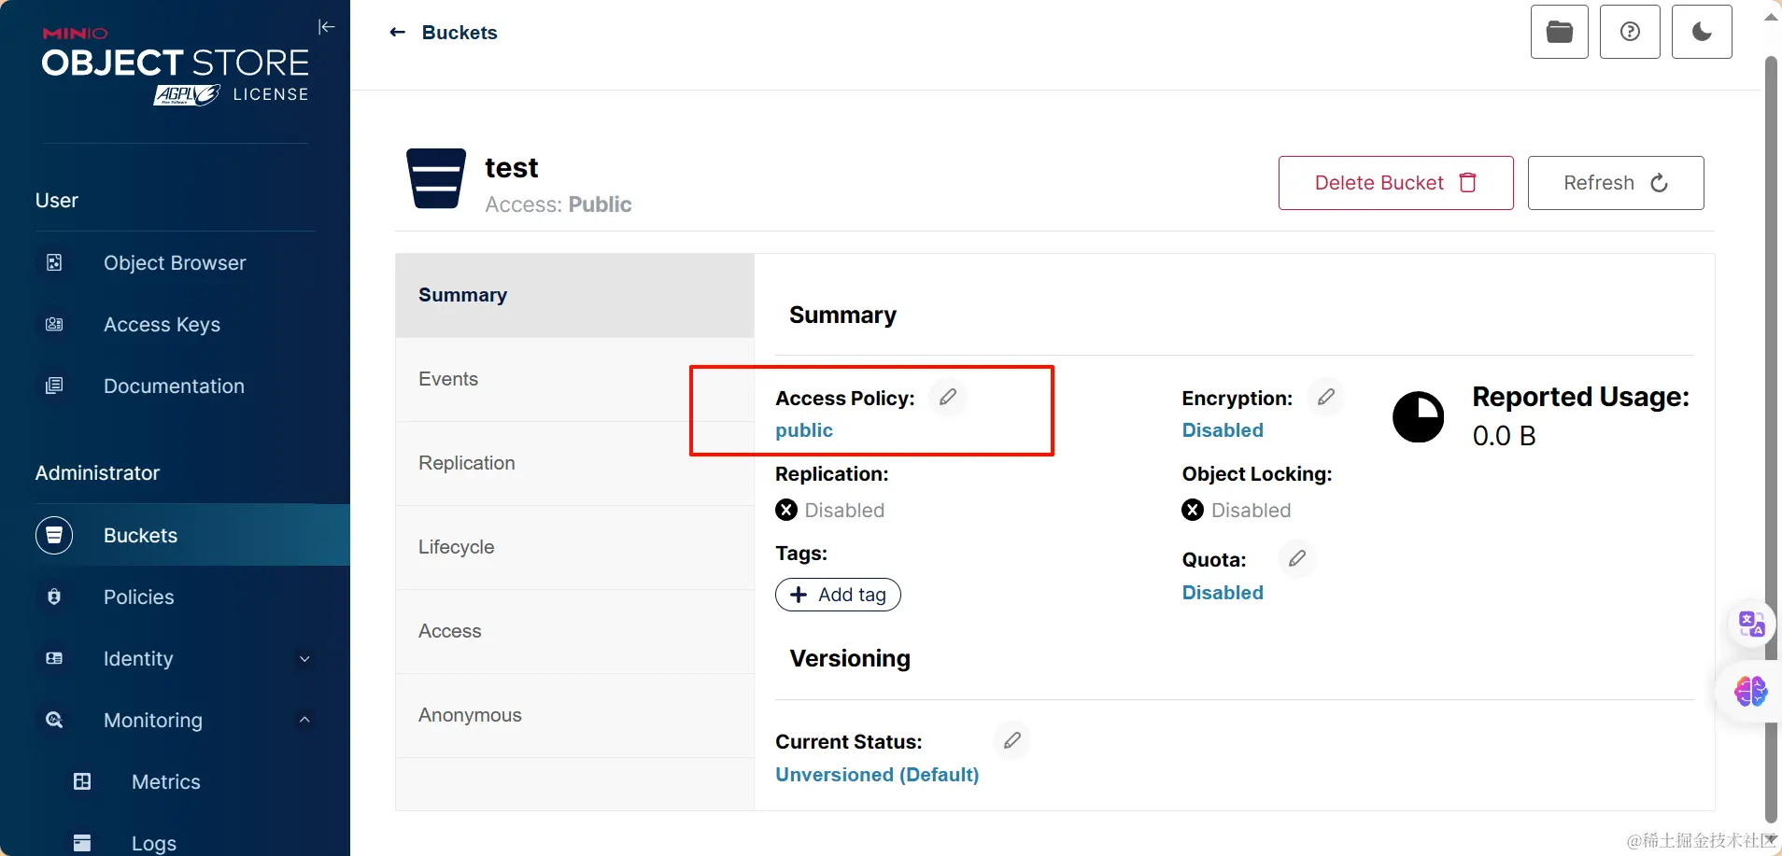The height and width of the screenshot is (856, 1782).
Task: Collapse the sidebar menu
Action: (326, 27)
